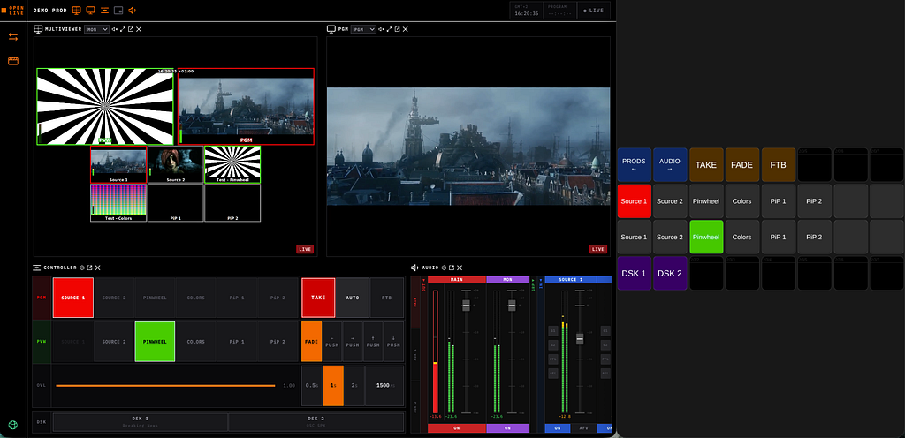This screenshot has width=905, height=438.
Task: Toggle PFL on the Source 1 strip
Action: [553, 359]
